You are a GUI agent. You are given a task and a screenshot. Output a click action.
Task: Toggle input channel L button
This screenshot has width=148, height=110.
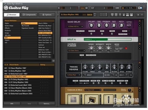coord(61,8)
